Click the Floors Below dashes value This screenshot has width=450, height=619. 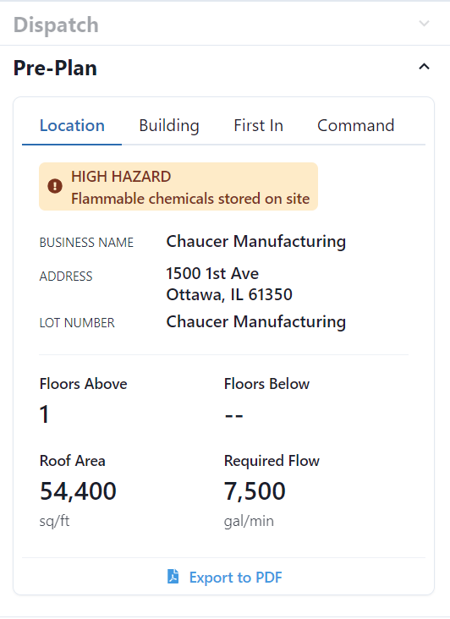[233, 415]
